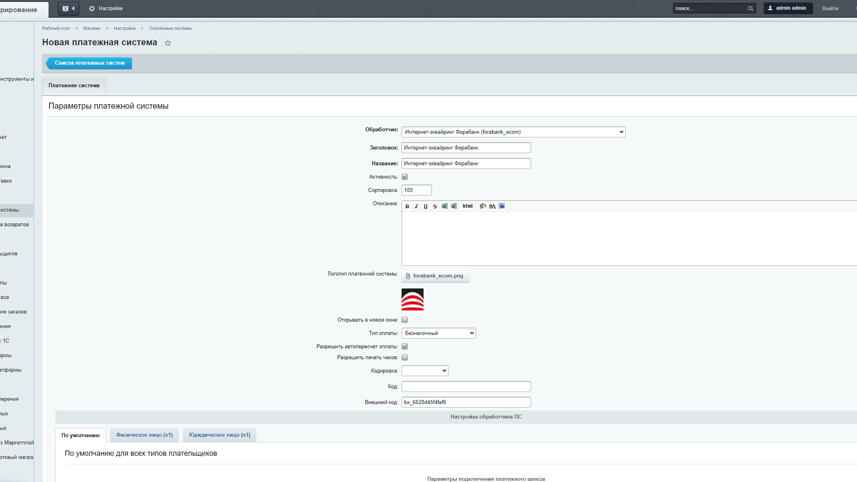Apply italic formatting in description editor

[x=416, y=206]
